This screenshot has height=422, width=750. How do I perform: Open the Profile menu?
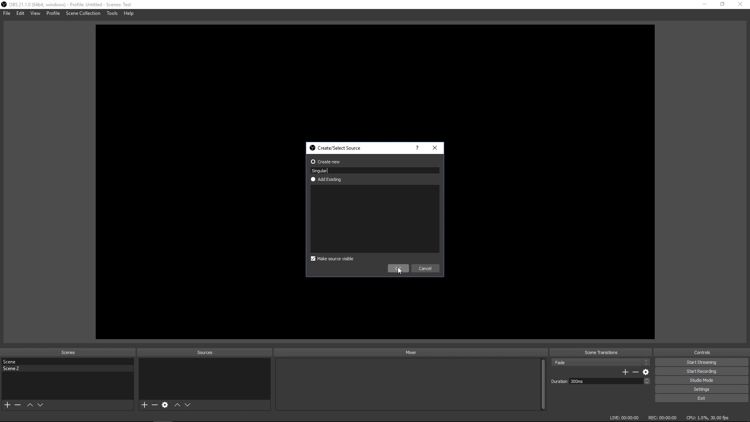coord(53,13)
